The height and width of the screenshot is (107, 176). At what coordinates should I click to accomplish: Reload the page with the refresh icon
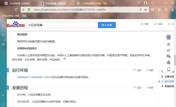[16, 10]
